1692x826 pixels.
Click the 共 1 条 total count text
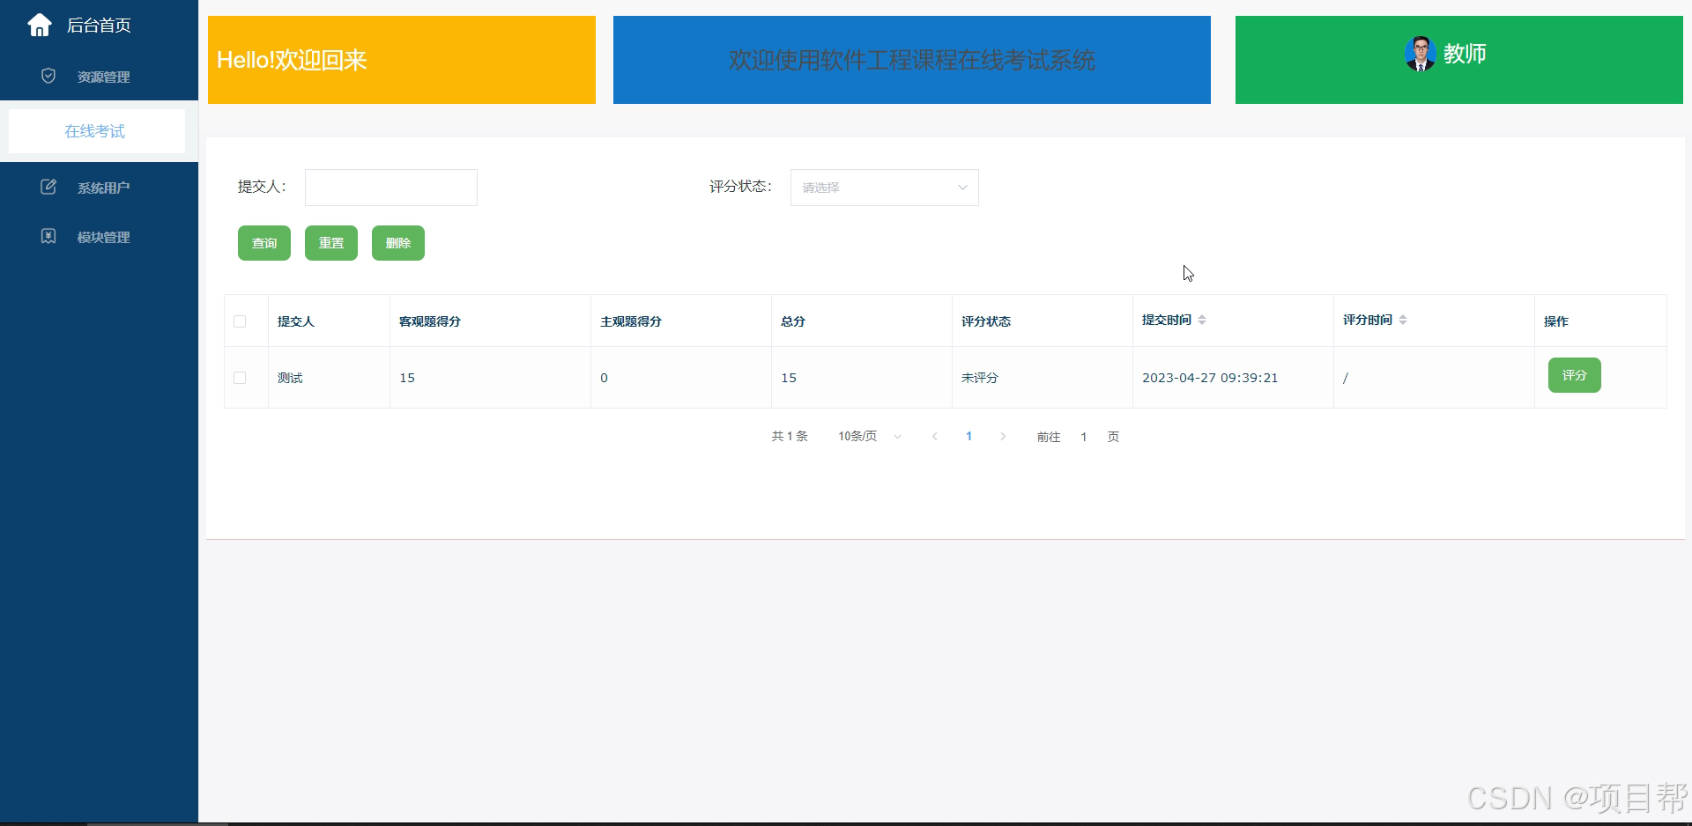pos(790,437)
